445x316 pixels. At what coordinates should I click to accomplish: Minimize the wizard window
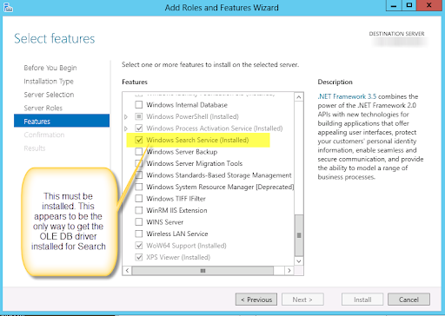tap(394, 5)
